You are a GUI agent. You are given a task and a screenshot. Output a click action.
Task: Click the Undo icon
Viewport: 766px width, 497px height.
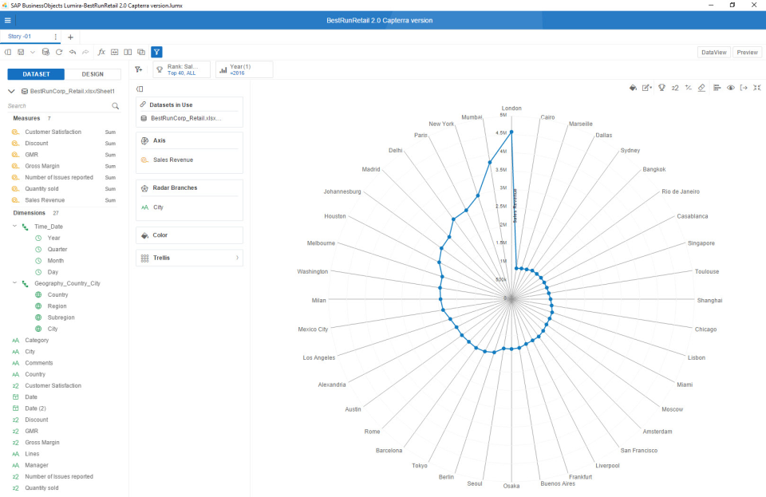coord(73,52)
